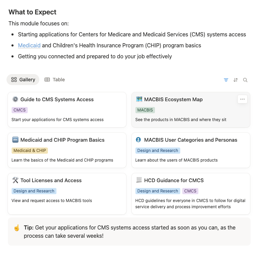Click the three-dot menu on MACBIS Ecosystem Map

[242, 99]
